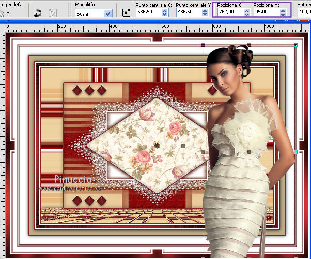The image size is (311, 259).
Task: Click the greyed-out icon beside the reset arrow
Action: (53, 12)
